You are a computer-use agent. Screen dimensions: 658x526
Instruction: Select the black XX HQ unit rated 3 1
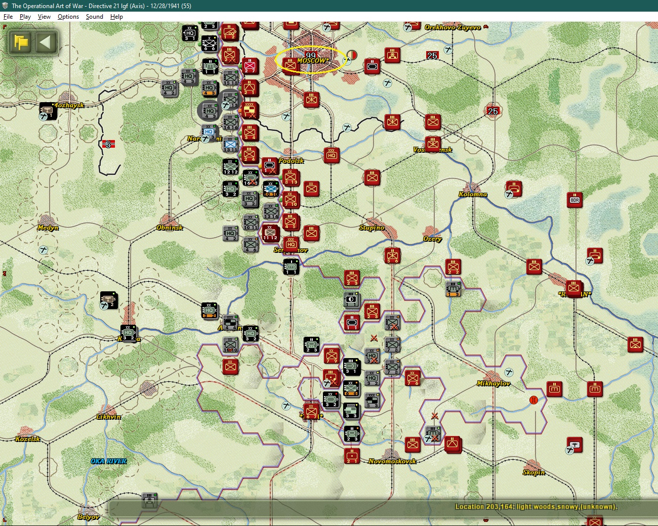click(190, 33)
